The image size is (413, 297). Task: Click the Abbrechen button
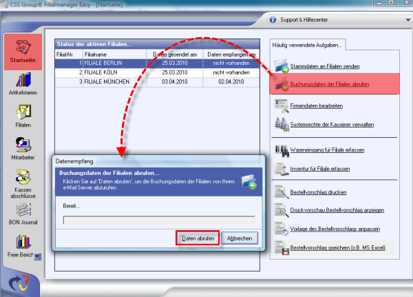(240, 238)
